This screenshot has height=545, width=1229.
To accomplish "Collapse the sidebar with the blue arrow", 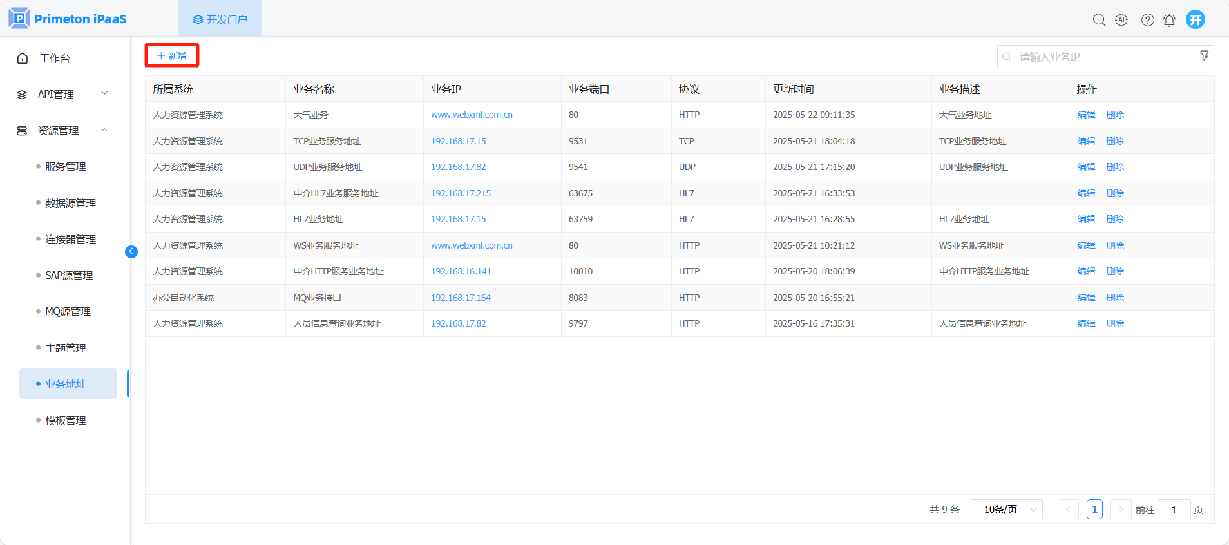I will click(131, 252).
